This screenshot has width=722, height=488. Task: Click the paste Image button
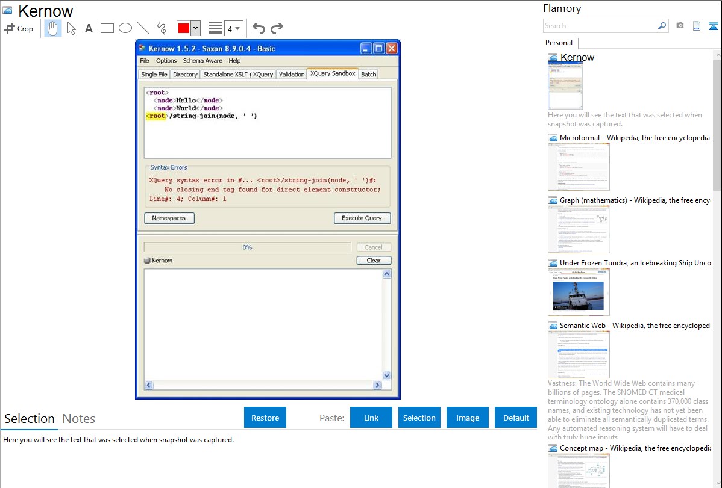[467, 418]
